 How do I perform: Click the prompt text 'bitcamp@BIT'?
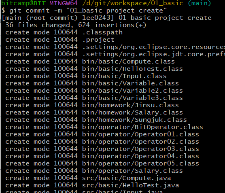pyautogui.click(x=23, y=3)
